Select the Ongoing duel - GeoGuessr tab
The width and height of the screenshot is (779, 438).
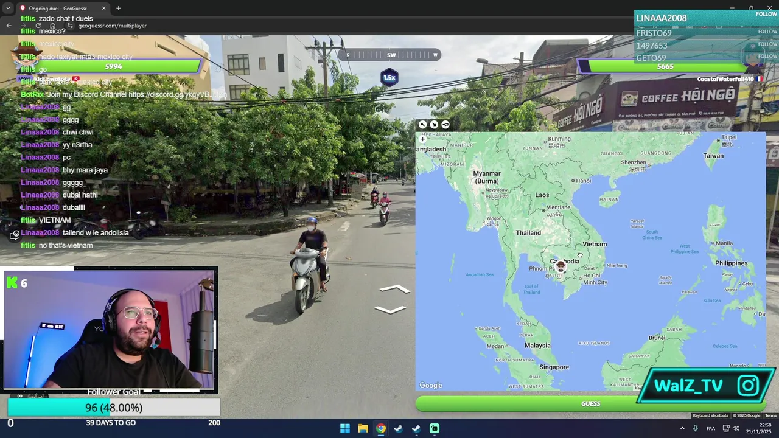tap(62, 9)
